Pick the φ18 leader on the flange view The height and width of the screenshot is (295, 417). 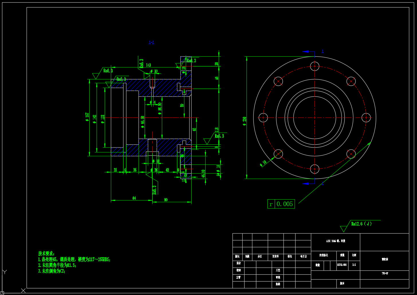[263, 164]
